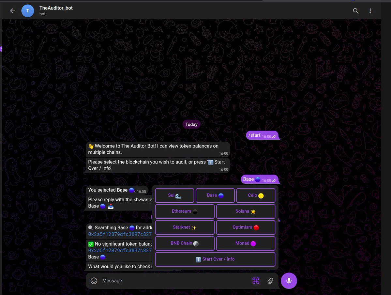Open TheAuditor_bot profile avatar
Viewport: 391px width, 295px height.
[28, 11]
